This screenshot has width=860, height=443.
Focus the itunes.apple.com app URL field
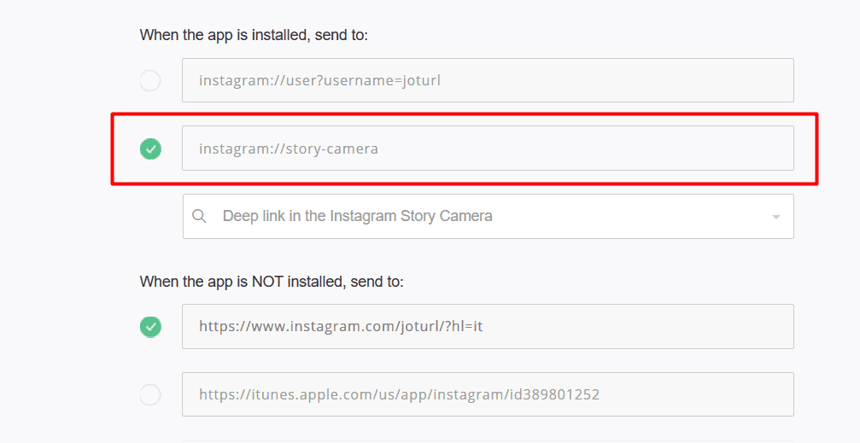click(489, 394)
